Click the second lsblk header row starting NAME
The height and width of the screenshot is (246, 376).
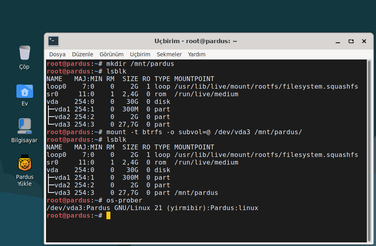pyautogui.click(x=130, y=147)
